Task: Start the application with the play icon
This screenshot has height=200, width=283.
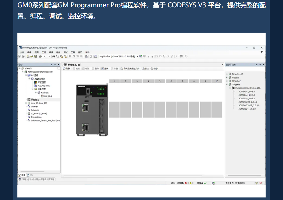Action: coord(149,57)
